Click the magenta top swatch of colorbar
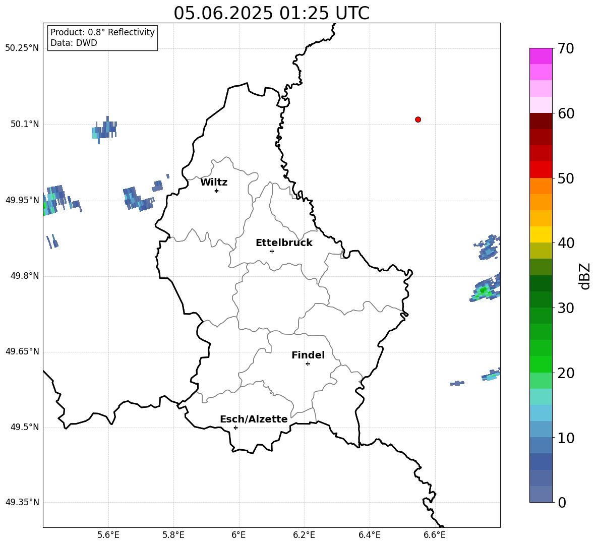The width and height of the screenshot is (597, 545). tap(541, 56)
